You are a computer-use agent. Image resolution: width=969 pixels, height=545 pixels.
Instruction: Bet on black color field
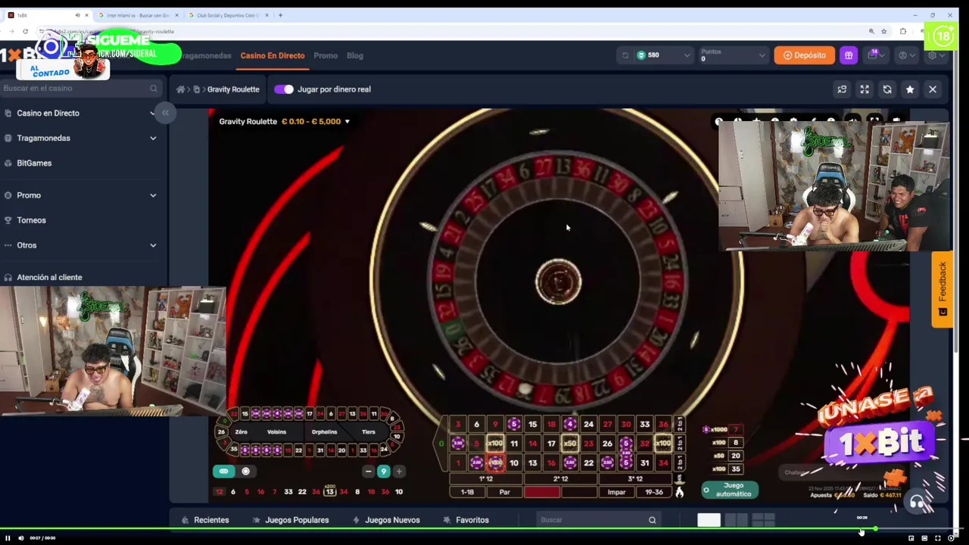coord(578,492)
